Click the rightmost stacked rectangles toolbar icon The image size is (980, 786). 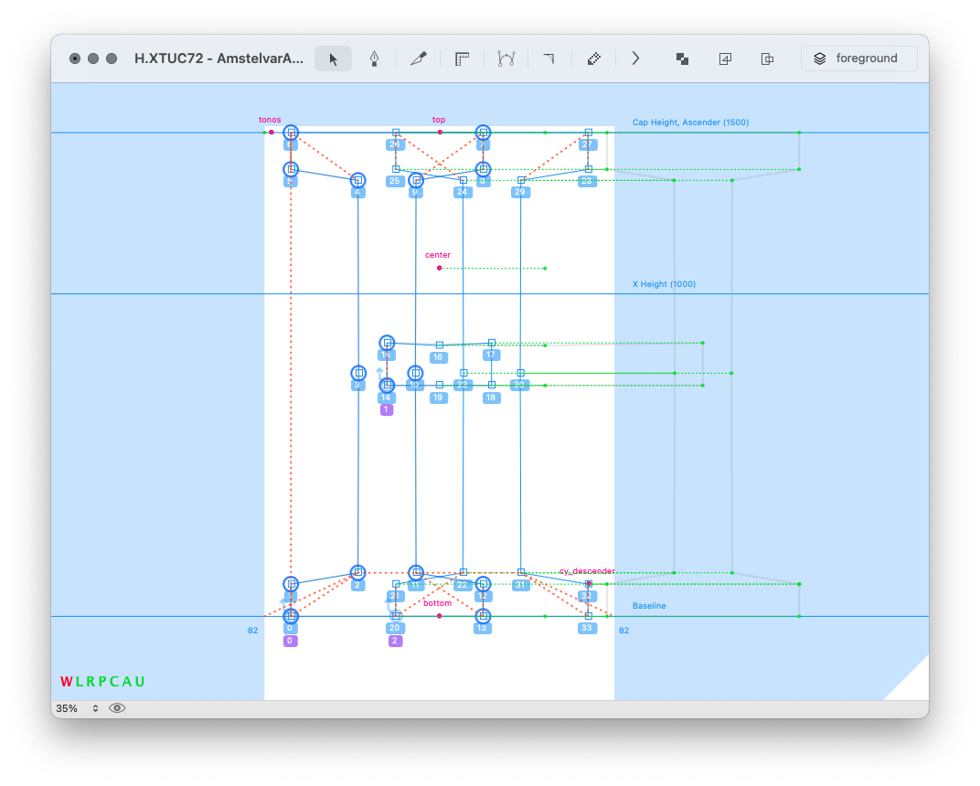[x=768, y=58]
